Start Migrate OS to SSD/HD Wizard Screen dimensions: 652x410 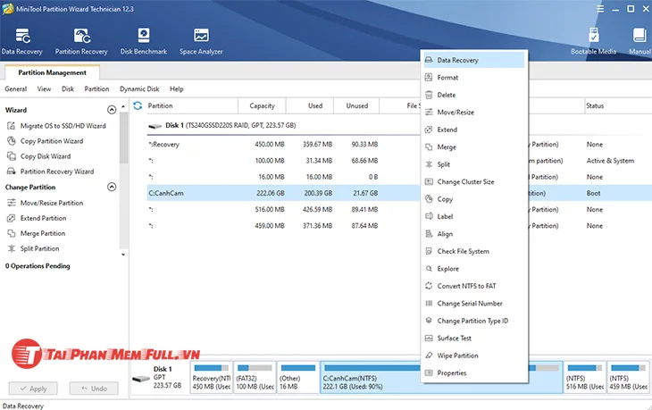pos(56,126)
